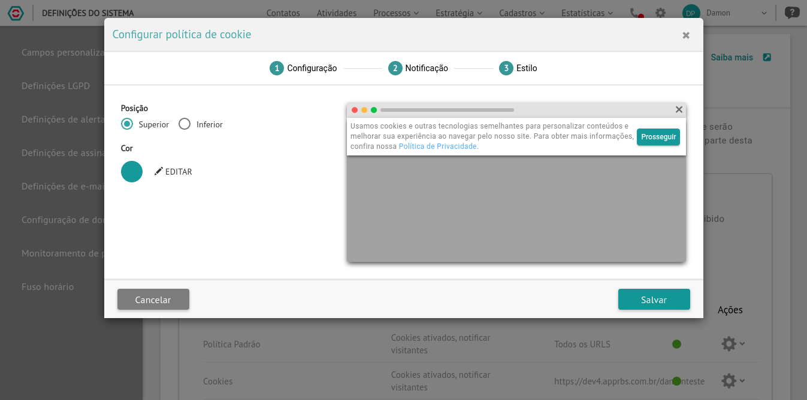
Task: Open gear actions for Cookies row
Action: [x=729, y=381]
